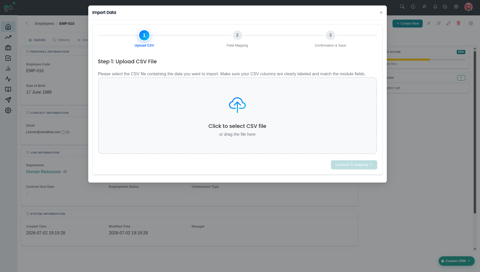Open the paper plane send icon in the sidebar
The width and height of the screenshot is (480, 272).
8,100
